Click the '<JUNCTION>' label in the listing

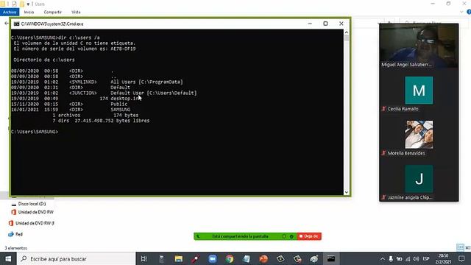pos(83,93)
